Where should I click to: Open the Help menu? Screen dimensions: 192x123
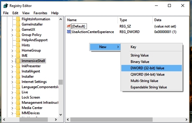pyautogui.click(x=55, y=13)
